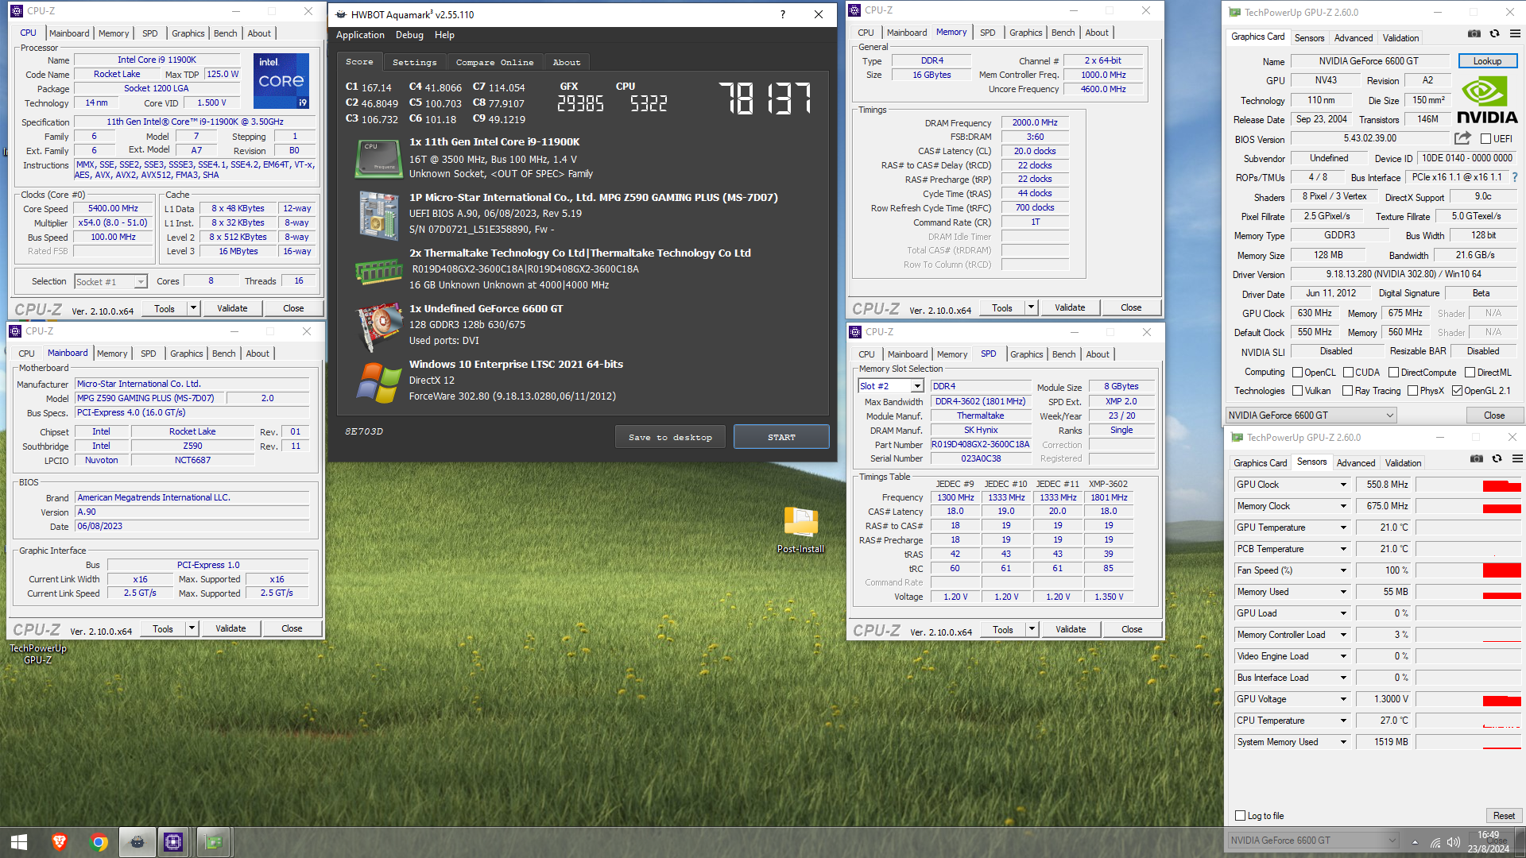
Task: Click Close button in CPU-Z Mainboard window
Action: (x=292, y=628)
